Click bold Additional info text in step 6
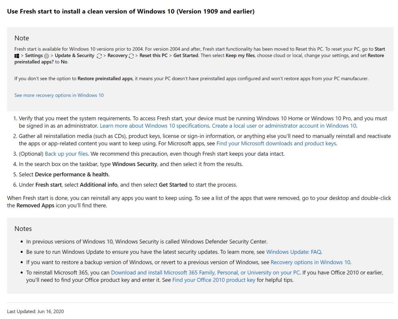 click(x=99, y=185)
